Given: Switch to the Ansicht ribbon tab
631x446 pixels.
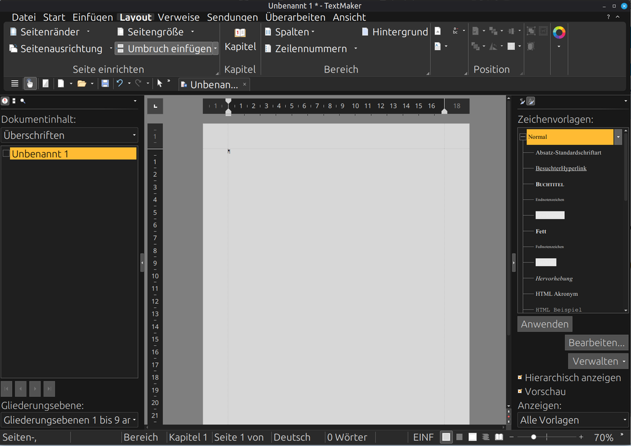Looking at the screenshot, I should pyautogui.click(x=350, y=17).
